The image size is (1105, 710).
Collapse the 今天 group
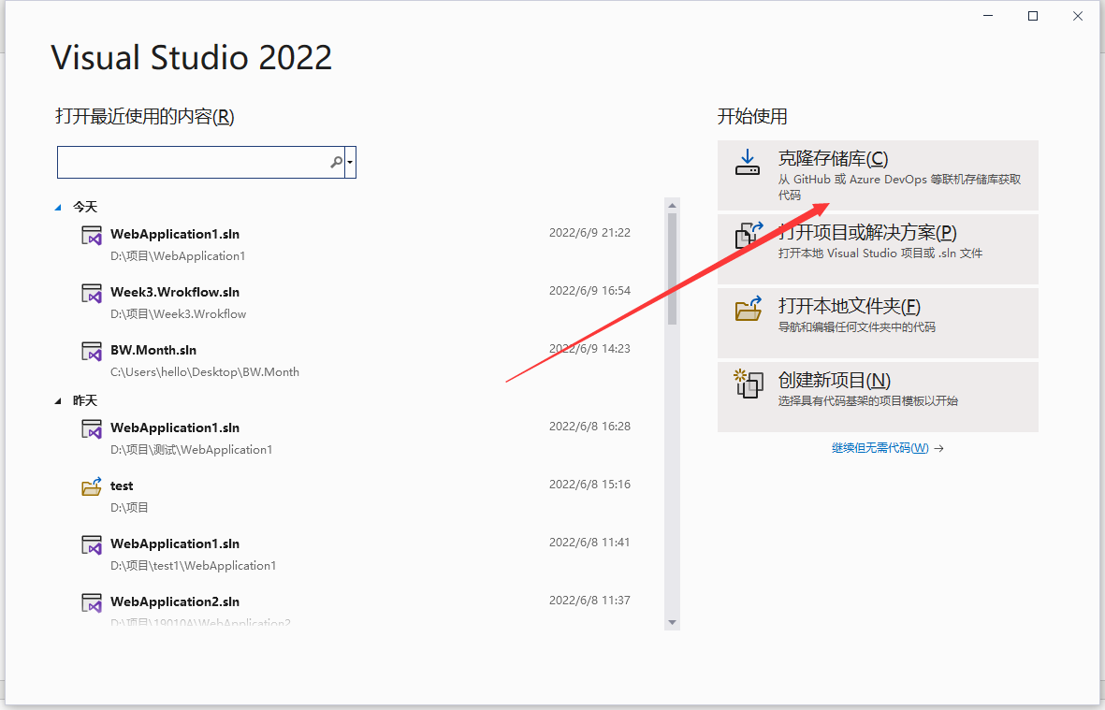(x=58, y=207)
